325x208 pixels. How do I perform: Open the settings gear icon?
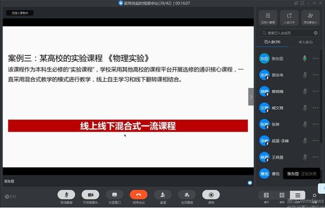click(315, 195)
